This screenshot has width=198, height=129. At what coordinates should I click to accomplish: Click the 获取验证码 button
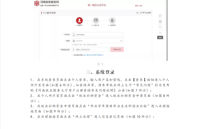coord(117,49)
